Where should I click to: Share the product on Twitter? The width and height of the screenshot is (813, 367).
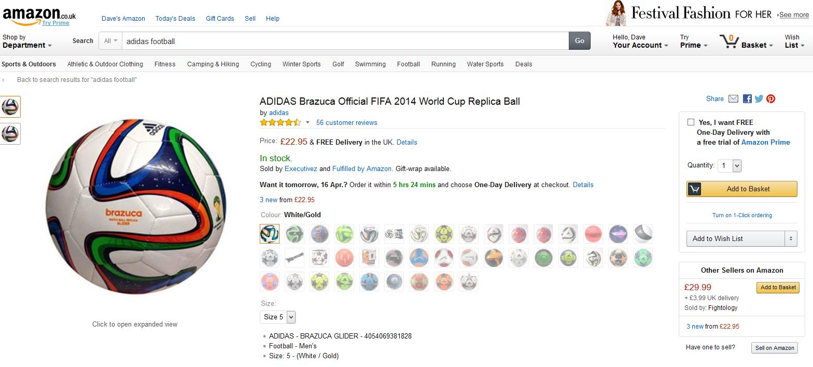[759, 98]
